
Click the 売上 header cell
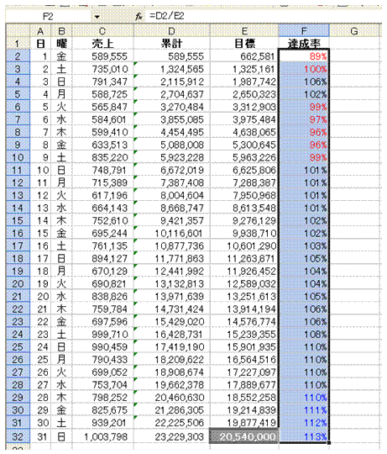(x=102, y=44)
